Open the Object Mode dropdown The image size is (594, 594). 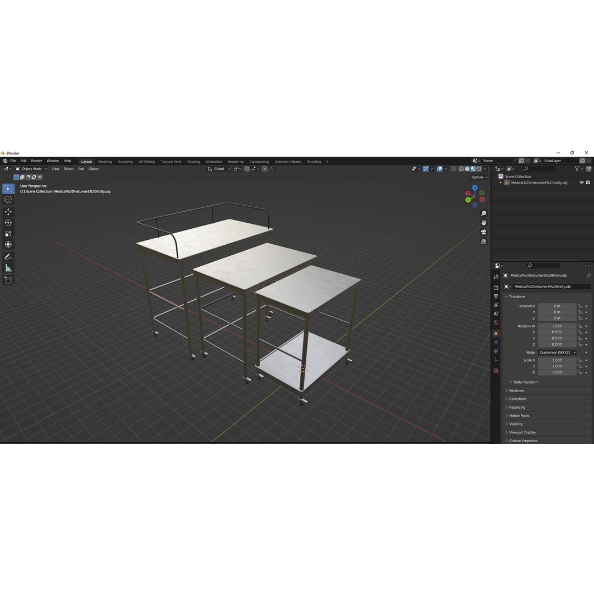[x=31, y=169]
